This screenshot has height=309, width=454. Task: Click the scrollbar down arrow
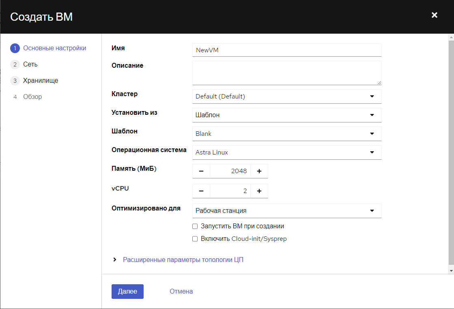click(x=451, y=271)
